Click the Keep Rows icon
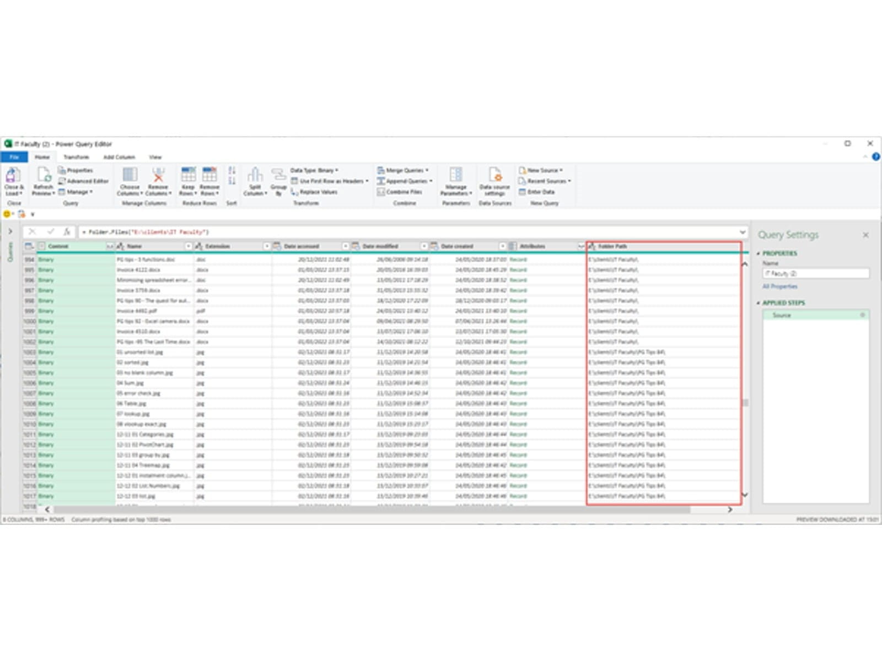This screenshot has height=661, width=882. click(188, 176)
